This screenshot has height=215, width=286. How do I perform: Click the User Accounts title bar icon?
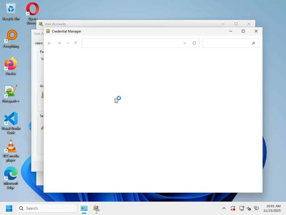tap(41, 24)
